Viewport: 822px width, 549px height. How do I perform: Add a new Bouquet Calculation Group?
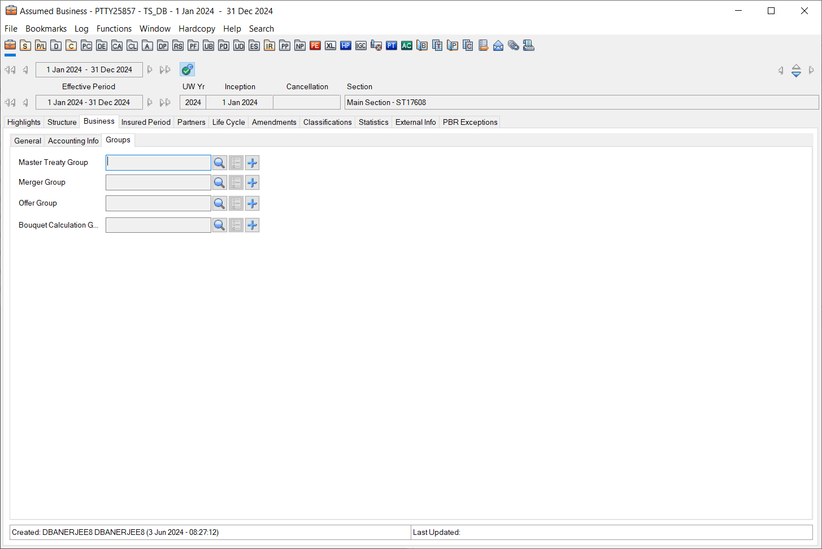253,225
